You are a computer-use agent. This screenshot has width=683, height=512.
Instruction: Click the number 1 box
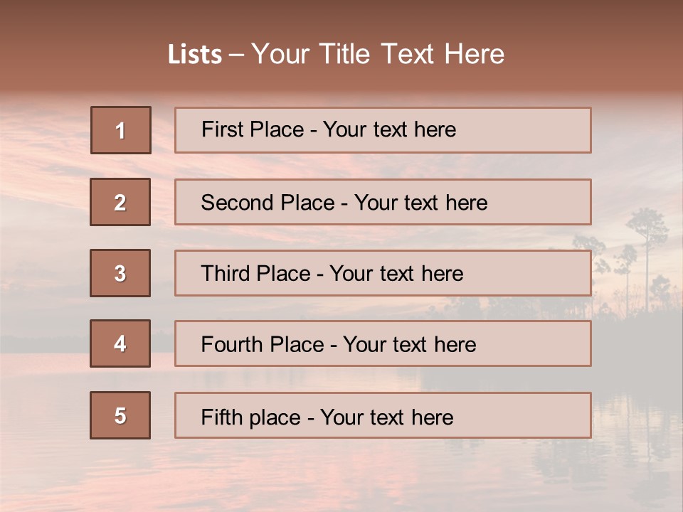(x=121, y=130)
